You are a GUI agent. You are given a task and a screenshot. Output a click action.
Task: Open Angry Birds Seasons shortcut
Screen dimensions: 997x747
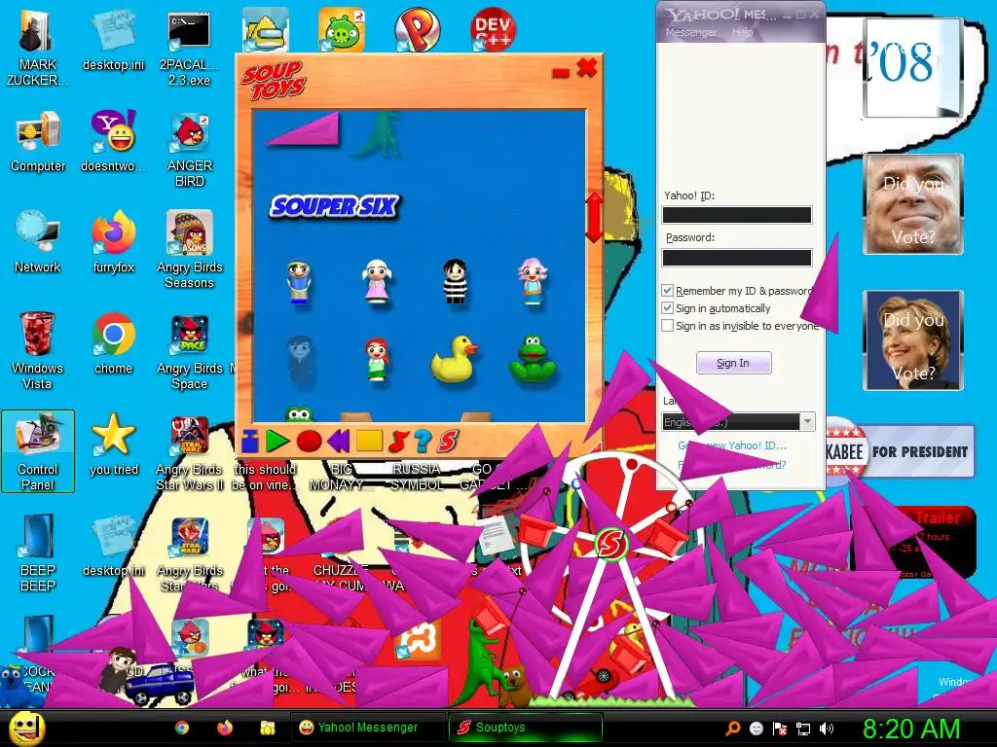tap(190, 250)
